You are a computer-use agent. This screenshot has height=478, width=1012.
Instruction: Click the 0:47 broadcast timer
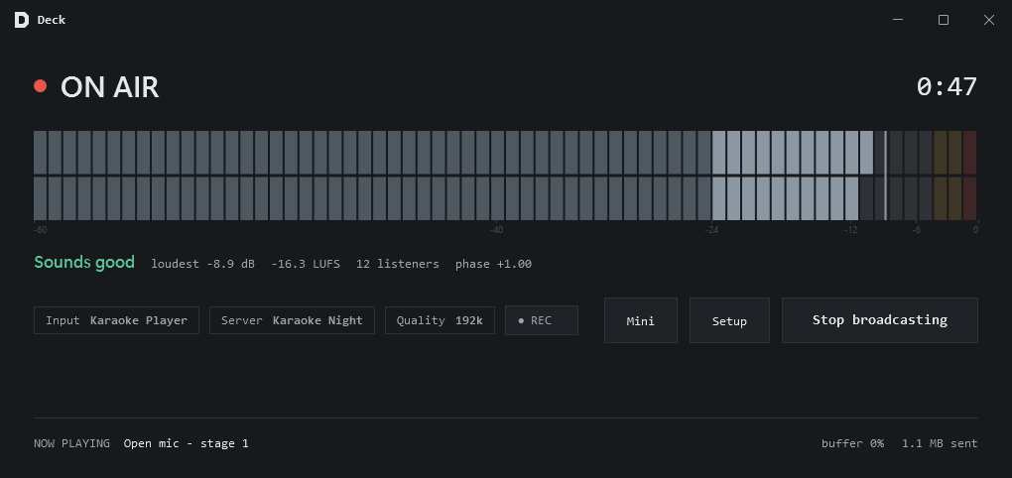pyautogui.click(x=947, y=86)
